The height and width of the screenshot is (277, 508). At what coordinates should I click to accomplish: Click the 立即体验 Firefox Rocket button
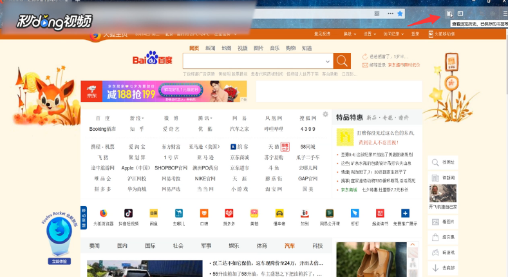[x=59, y=262]
